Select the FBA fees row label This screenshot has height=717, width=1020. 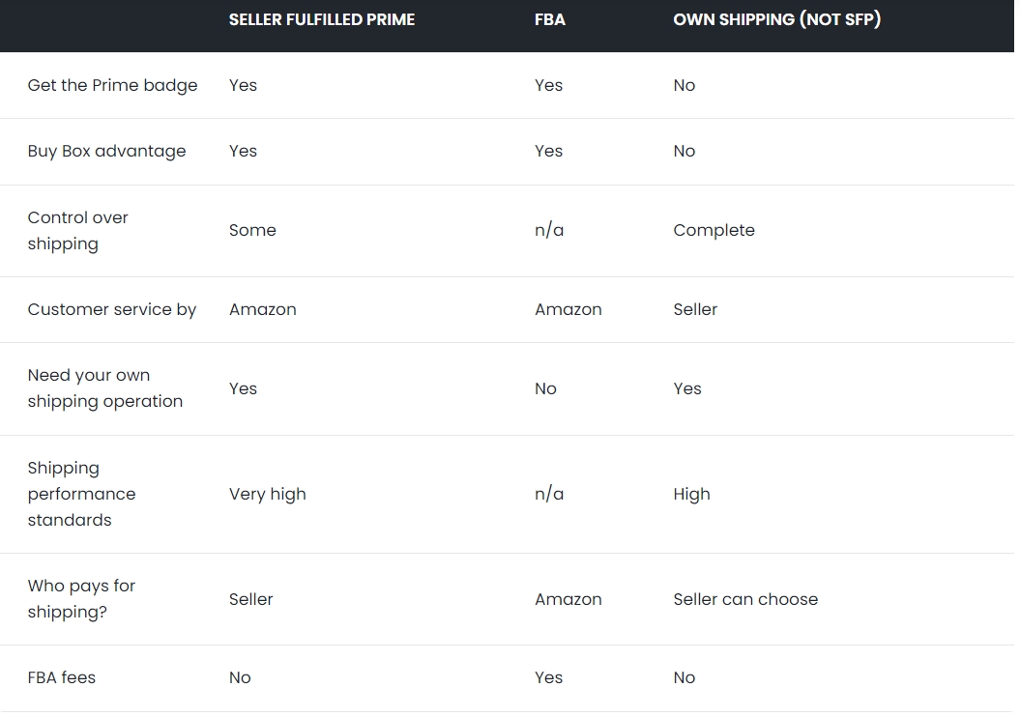coord(62,677)
